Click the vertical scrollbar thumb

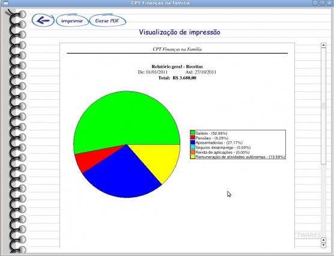coord(323,106)
